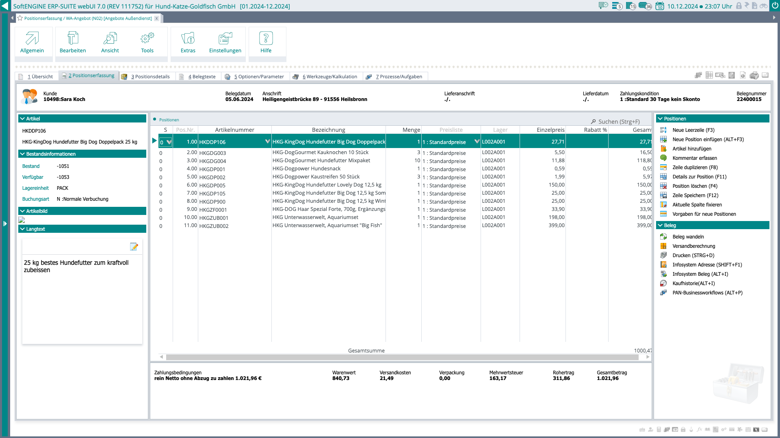This screenshot has height=438, width=780.
Task: Collapse the Artikelbild section header
Action: [23, 211]
